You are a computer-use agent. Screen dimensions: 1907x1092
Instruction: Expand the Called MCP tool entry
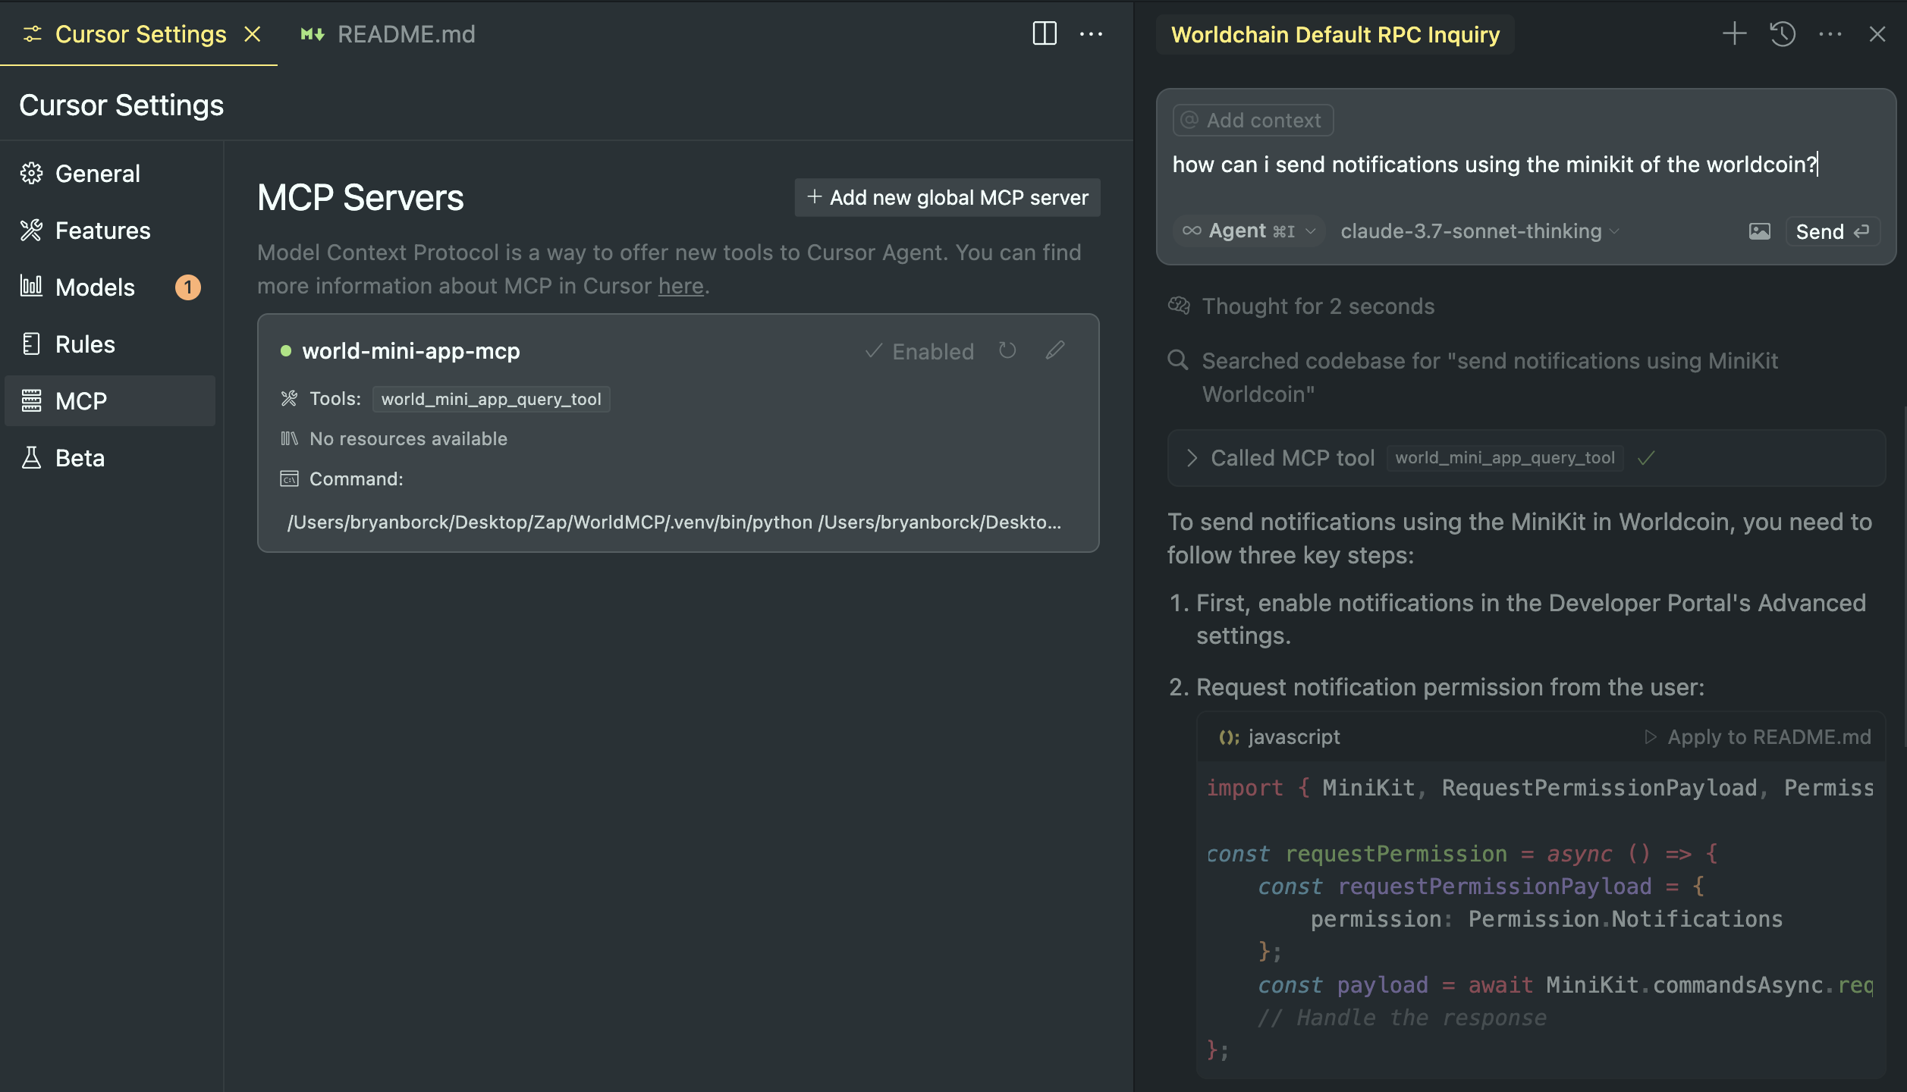[1525, 458]
